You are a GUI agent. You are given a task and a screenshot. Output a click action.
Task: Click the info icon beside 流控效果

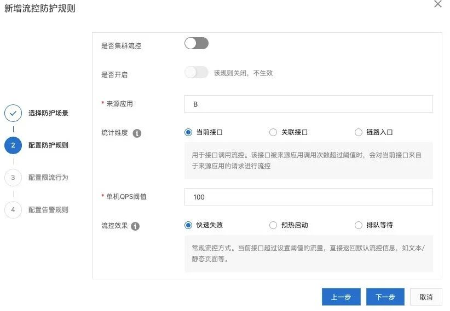(x=135, y=226)
